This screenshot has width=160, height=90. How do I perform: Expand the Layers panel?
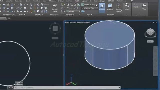(x=127, y=15)
